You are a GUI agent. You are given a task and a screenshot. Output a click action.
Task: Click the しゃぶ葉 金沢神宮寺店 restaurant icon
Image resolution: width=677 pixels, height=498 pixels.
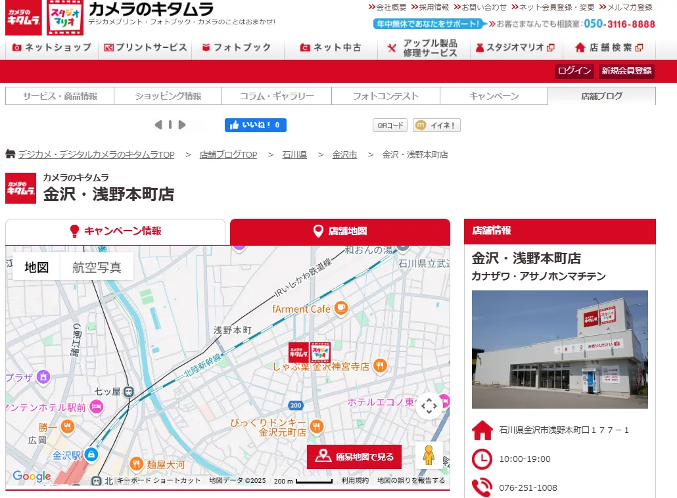coord(380,367)
